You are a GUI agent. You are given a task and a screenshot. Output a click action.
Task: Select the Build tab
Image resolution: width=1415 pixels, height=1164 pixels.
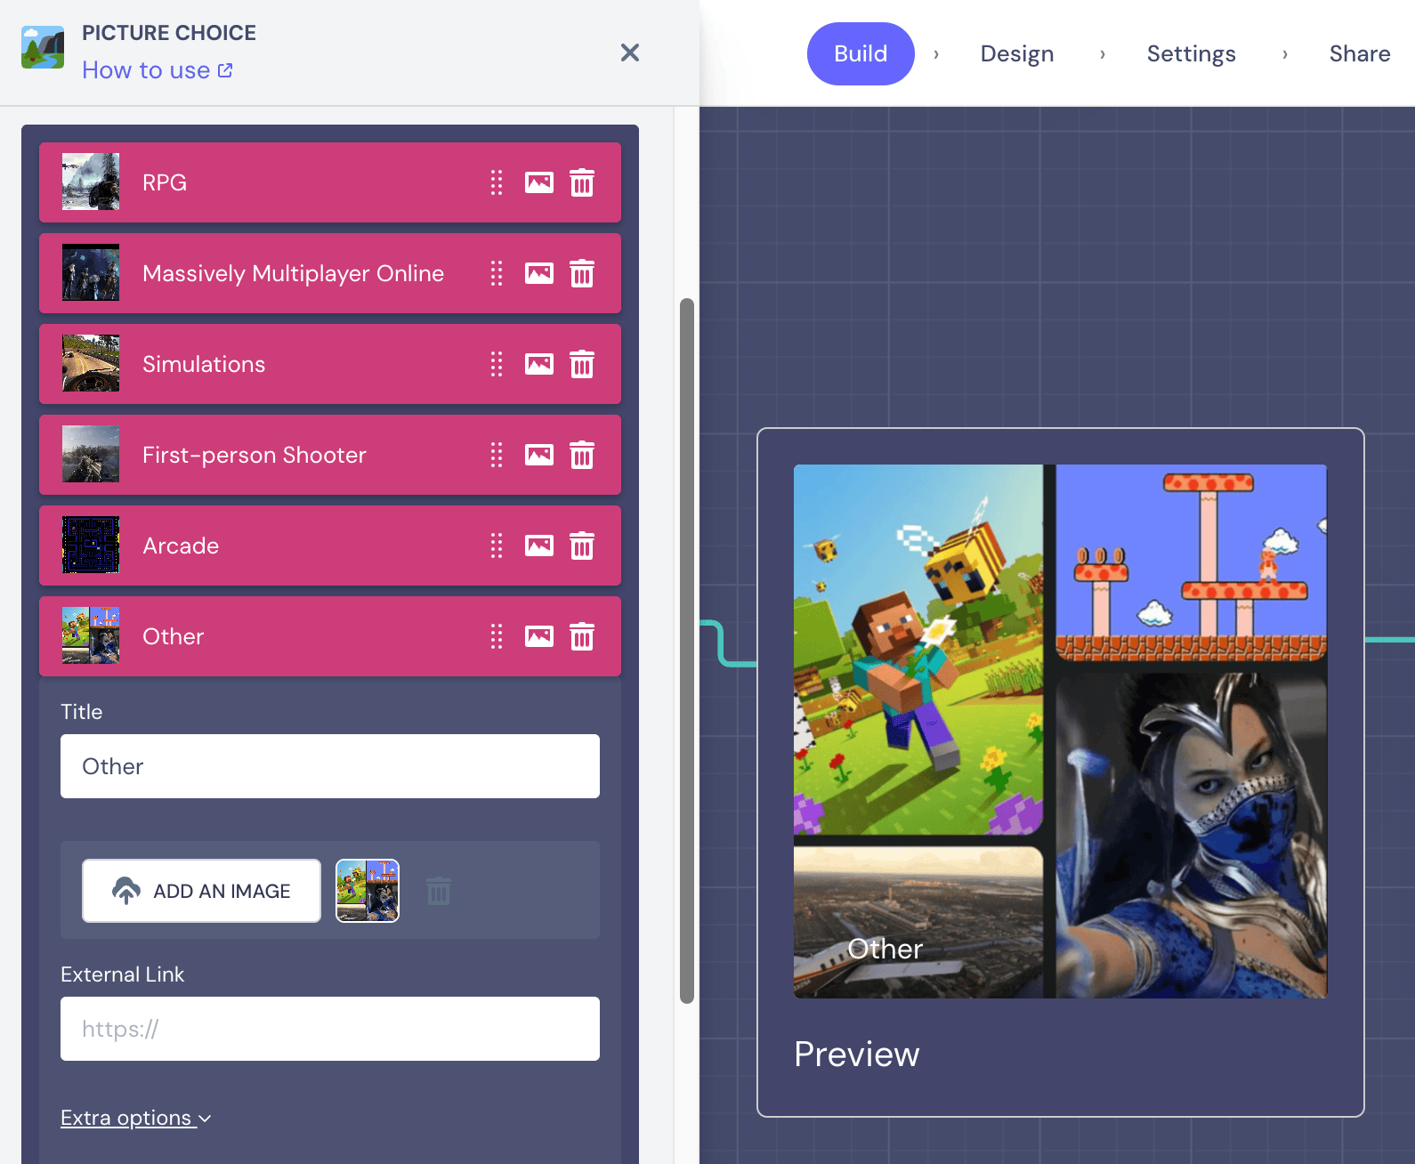pyautogui.click(x=861, y=53)
